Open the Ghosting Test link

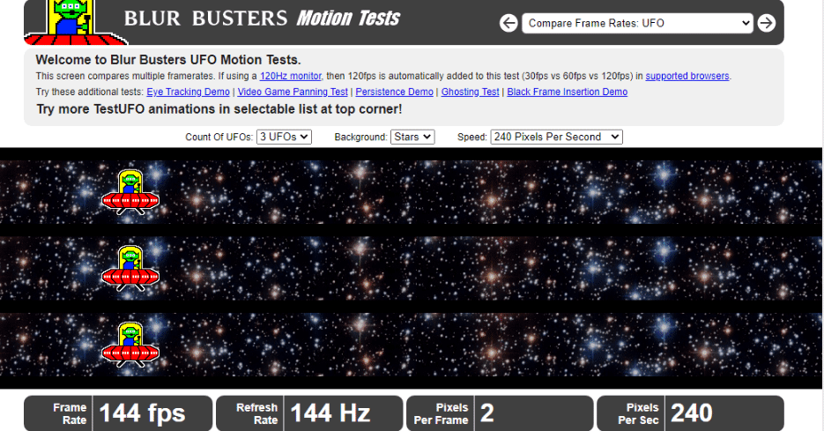click(x=470, y=92)
